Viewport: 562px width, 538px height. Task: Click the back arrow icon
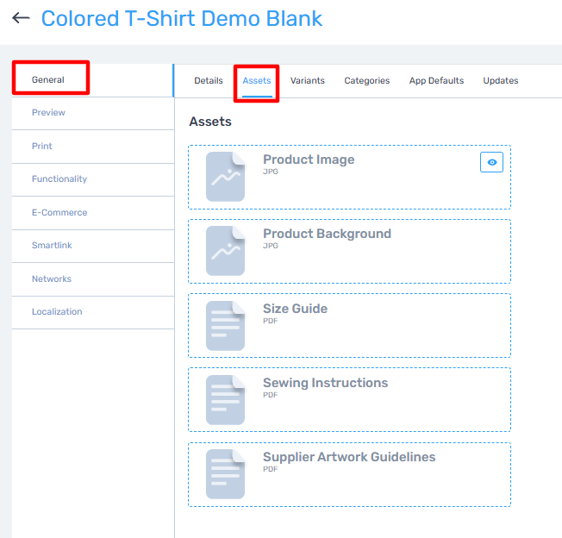point(21,18)
